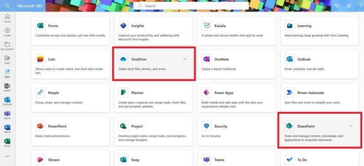Click 'Sync files and more' description
The width and height of the screenshot is (364, 166).
pos(312,103)
